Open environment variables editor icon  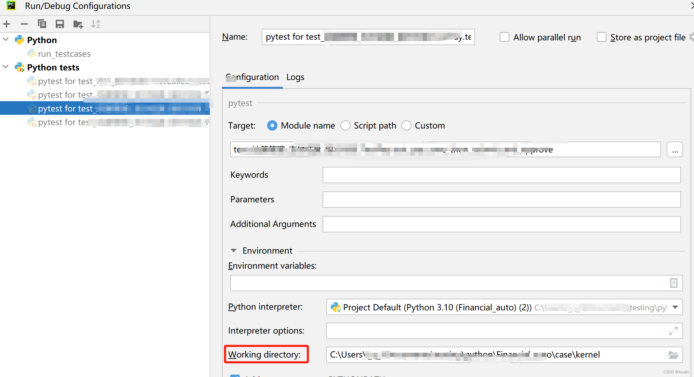(x=673, y=283)
